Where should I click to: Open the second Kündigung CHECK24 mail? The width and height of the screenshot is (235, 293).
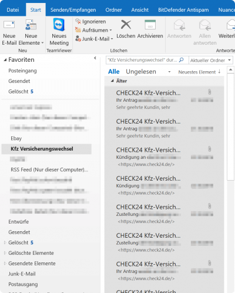click(164, 185)
